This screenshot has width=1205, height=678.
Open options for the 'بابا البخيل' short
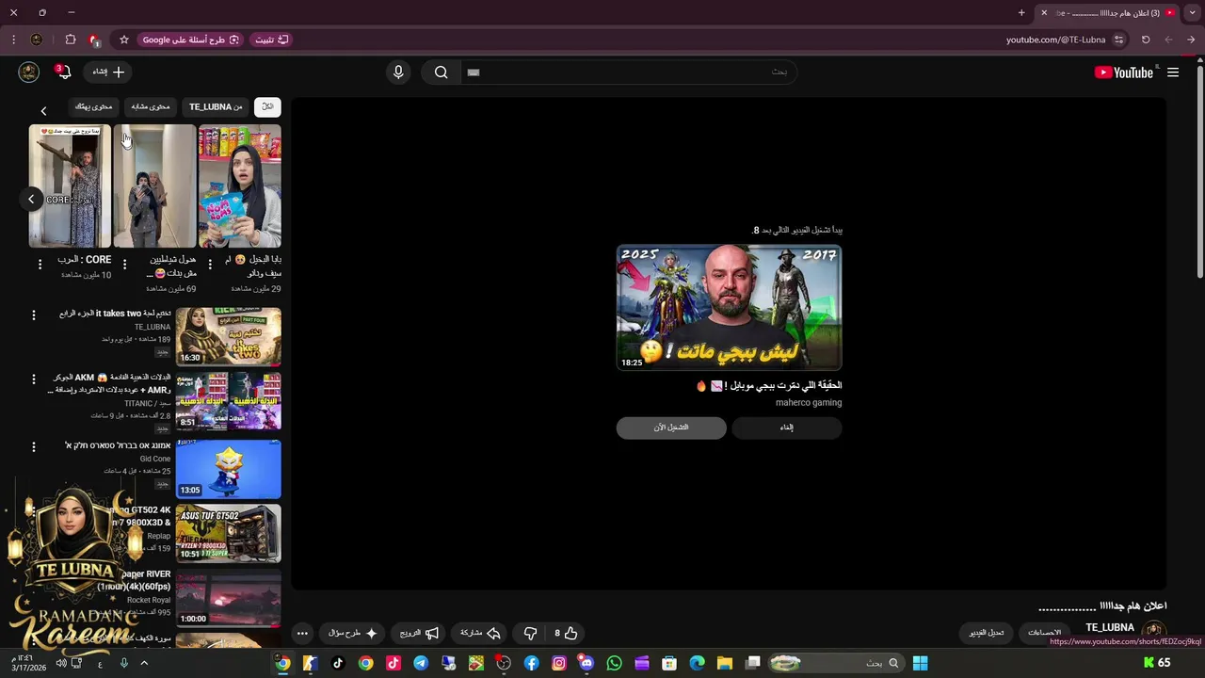point(210,265)
